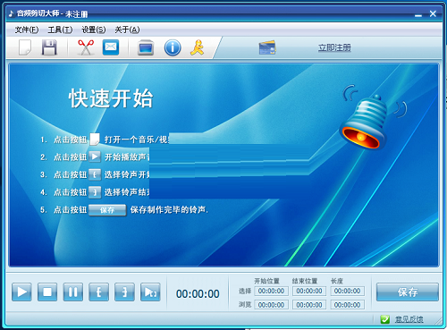447x330 pixels.
Task: Click the 选择 row 开始位置 time field
Action: [x=271, y=291]
